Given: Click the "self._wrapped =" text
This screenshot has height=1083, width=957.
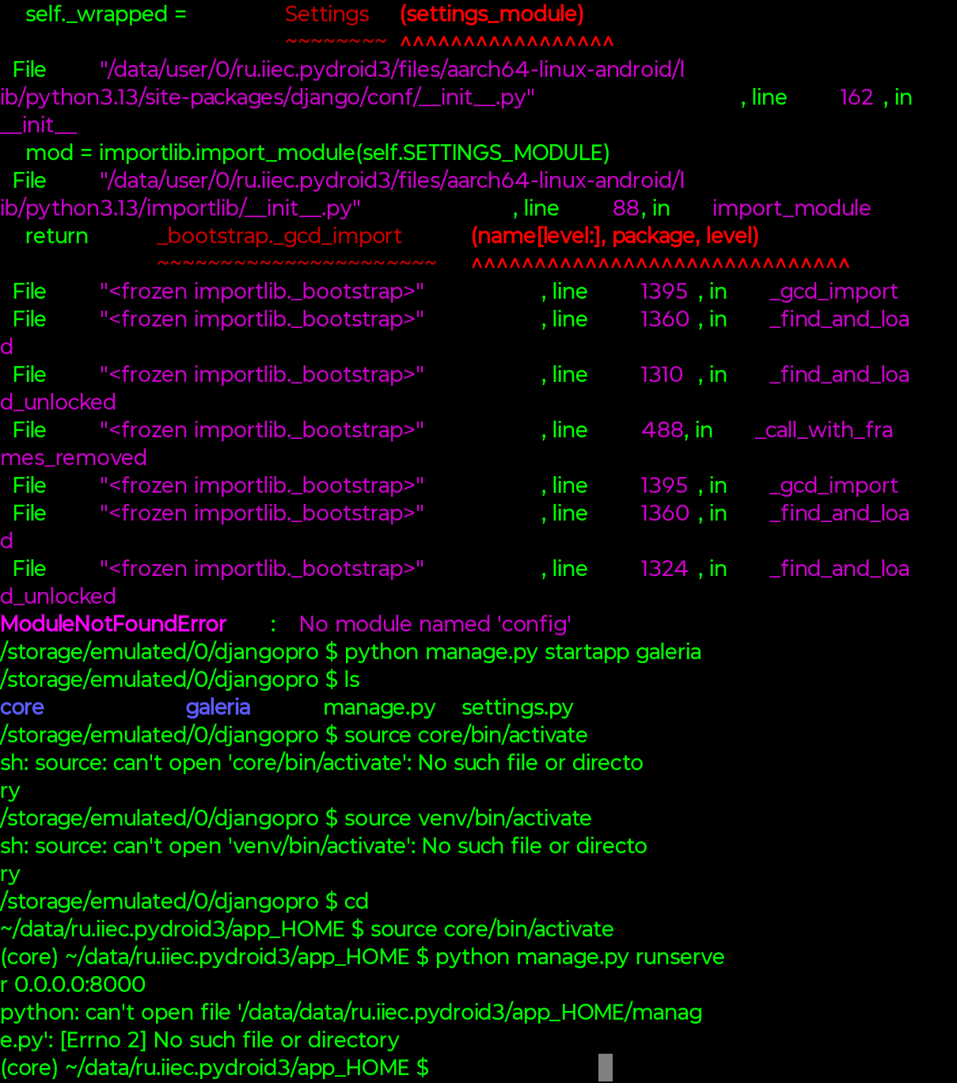Looking at the screenshot, I should pos(106,14).
